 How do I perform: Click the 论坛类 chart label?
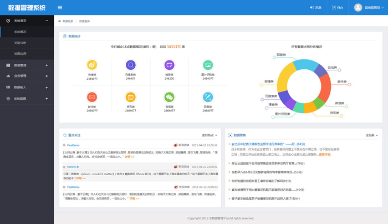pyautogui.click(x=333, y=67)
